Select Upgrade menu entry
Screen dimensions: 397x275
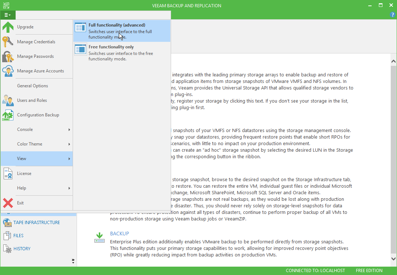point(37,27)
